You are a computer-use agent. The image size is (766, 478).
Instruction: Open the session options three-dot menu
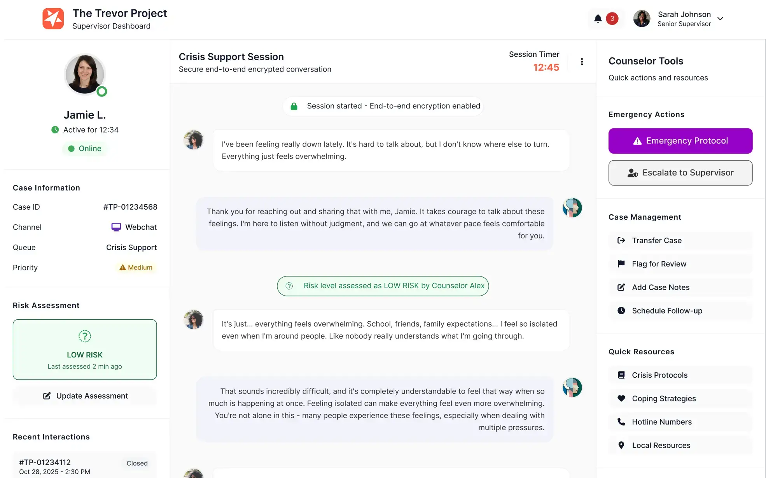(x=582, y=61)
